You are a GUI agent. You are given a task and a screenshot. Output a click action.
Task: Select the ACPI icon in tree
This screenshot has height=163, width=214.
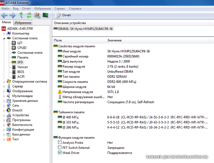point(14,77)
